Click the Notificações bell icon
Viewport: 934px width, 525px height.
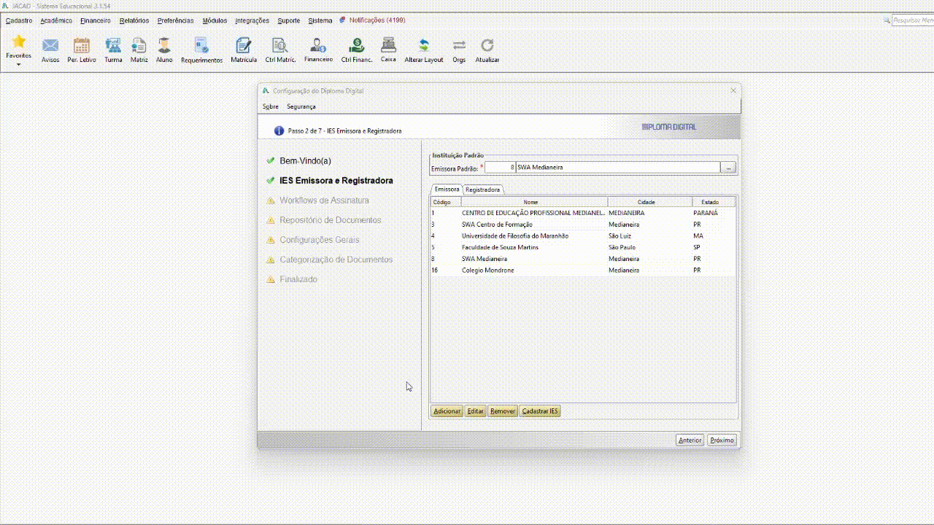[343, 20]
